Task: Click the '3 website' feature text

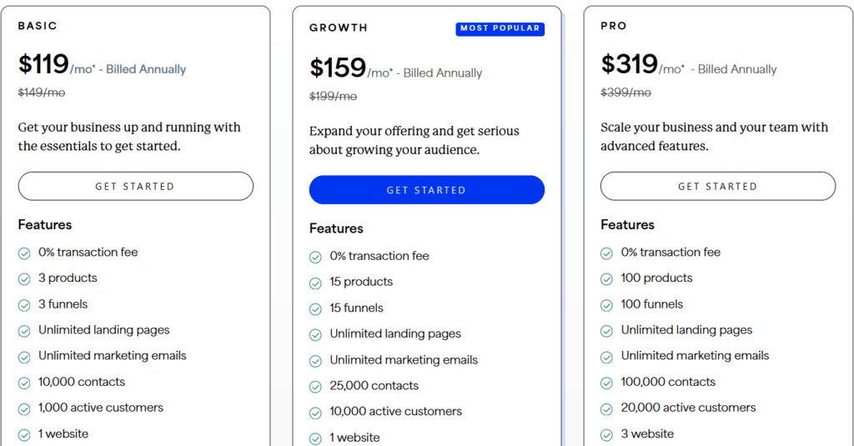Action: coord(647,433)
